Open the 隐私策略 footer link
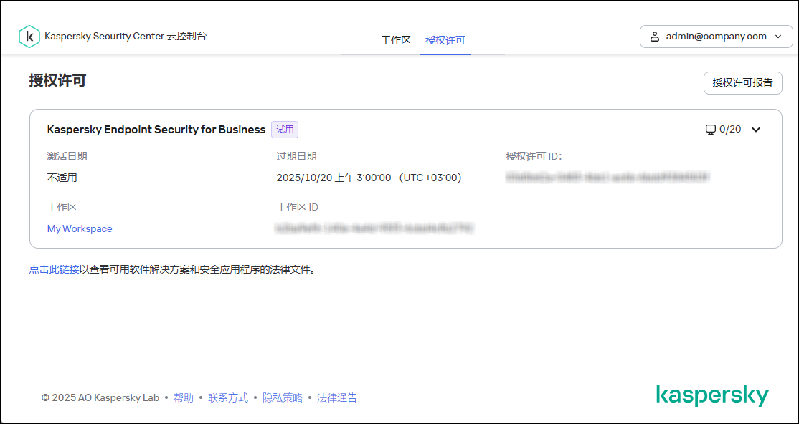Viewport: 799px width, 424px height. click(x=283, y=397)
